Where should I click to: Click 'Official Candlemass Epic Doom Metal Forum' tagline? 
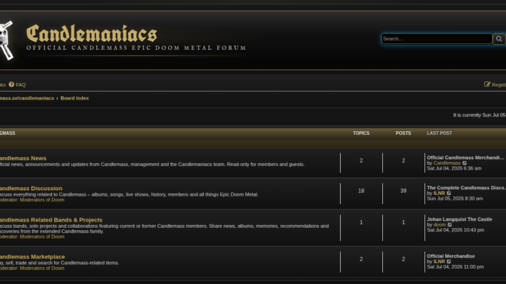coord(136,48)
